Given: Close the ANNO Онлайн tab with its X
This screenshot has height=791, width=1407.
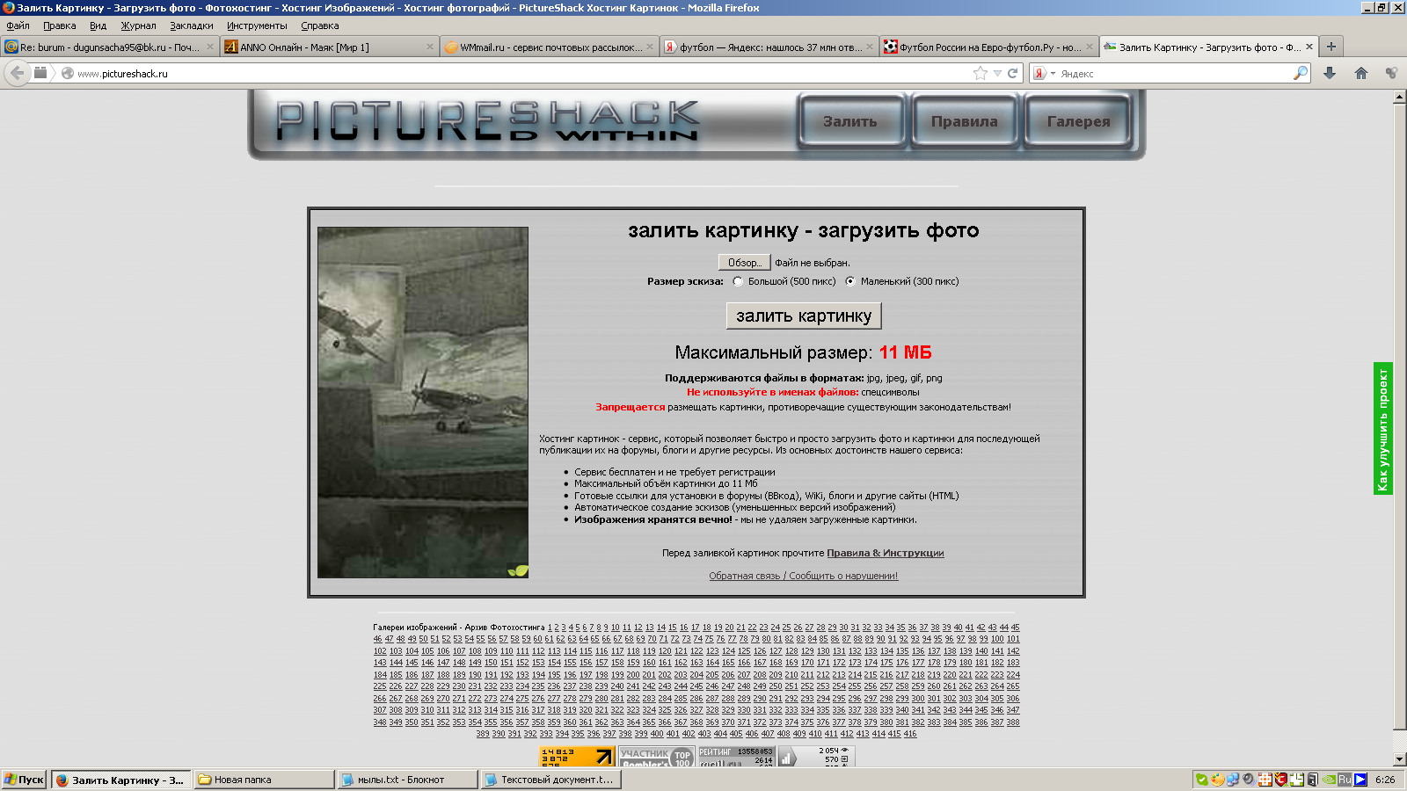Looking at the screenshot, I should [x=430, y=47].
